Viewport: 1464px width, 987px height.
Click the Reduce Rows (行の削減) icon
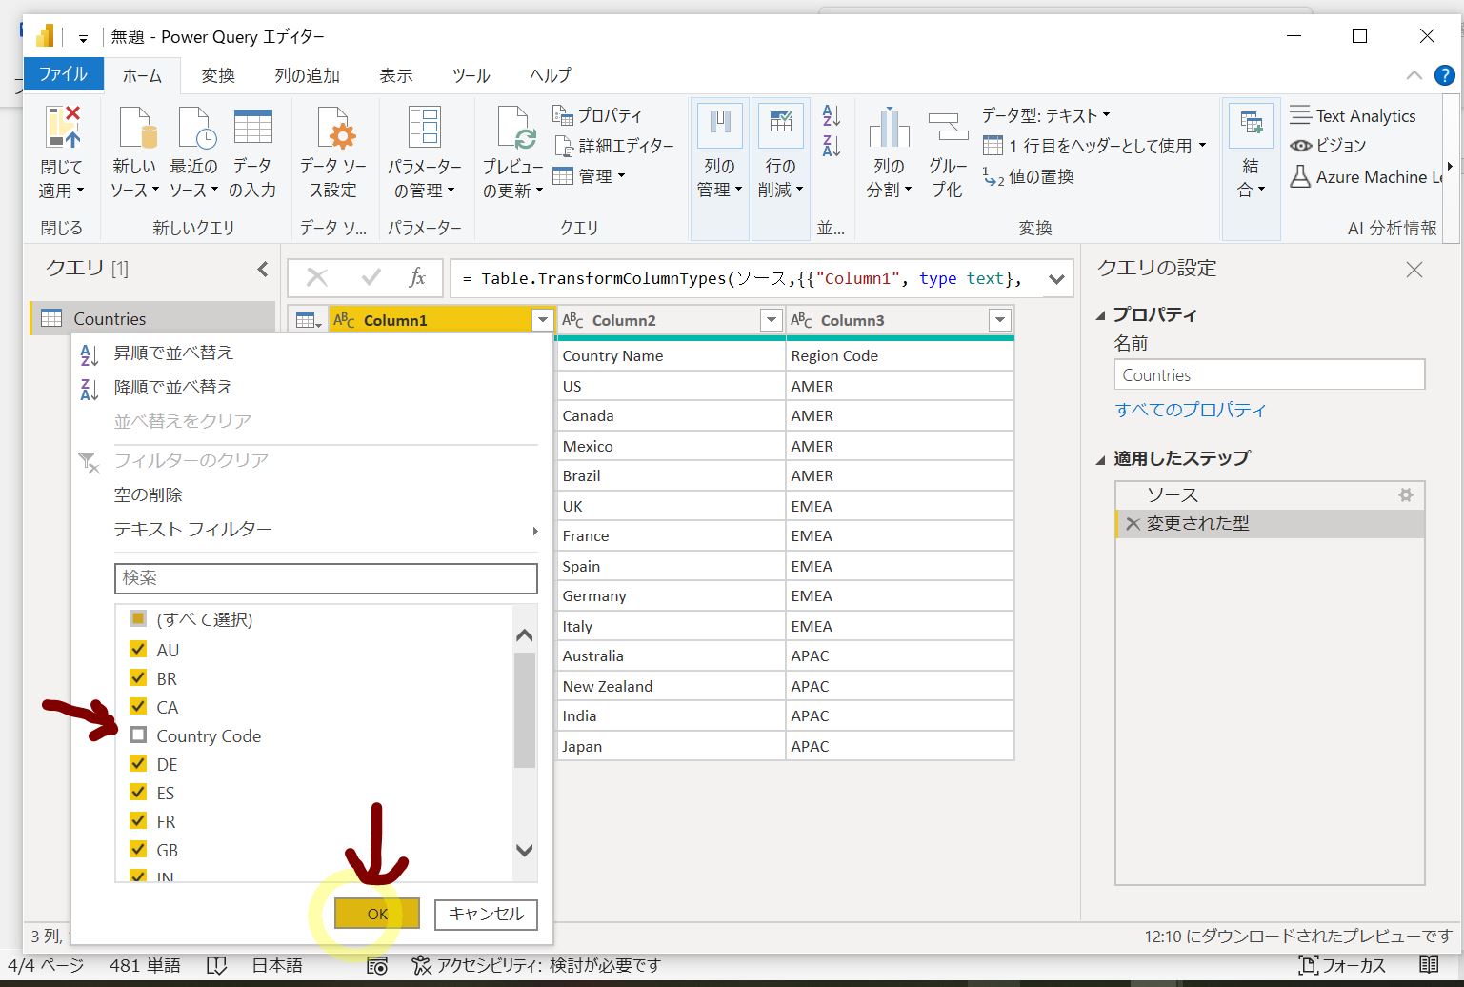[781, 124]
